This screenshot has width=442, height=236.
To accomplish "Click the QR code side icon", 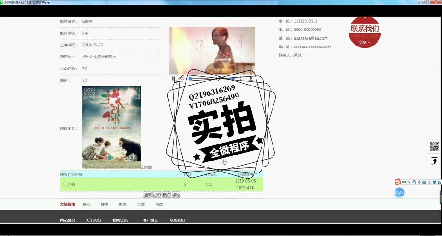I will click(x=434, y=146).
